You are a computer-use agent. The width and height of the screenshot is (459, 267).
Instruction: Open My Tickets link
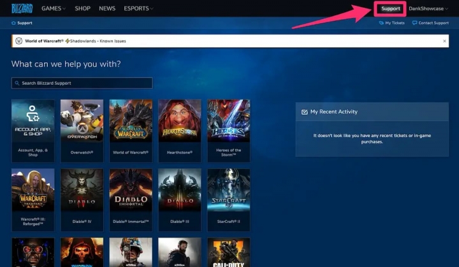[x=391, y=23]
